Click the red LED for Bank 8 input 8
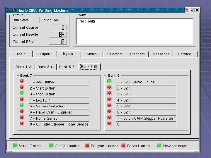This screenshot has height=158, width=211. (109, 123)
